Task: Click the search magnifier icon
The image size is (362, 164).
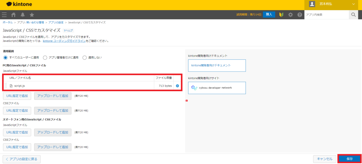Action: pyautogui.click(x=353, y=15)
